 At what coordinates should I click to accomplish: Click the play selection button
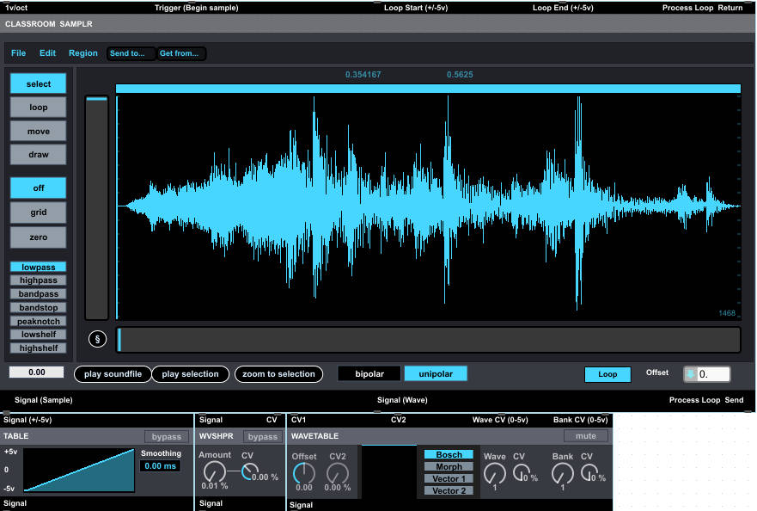pyautogui.click(x=190, y=374)
